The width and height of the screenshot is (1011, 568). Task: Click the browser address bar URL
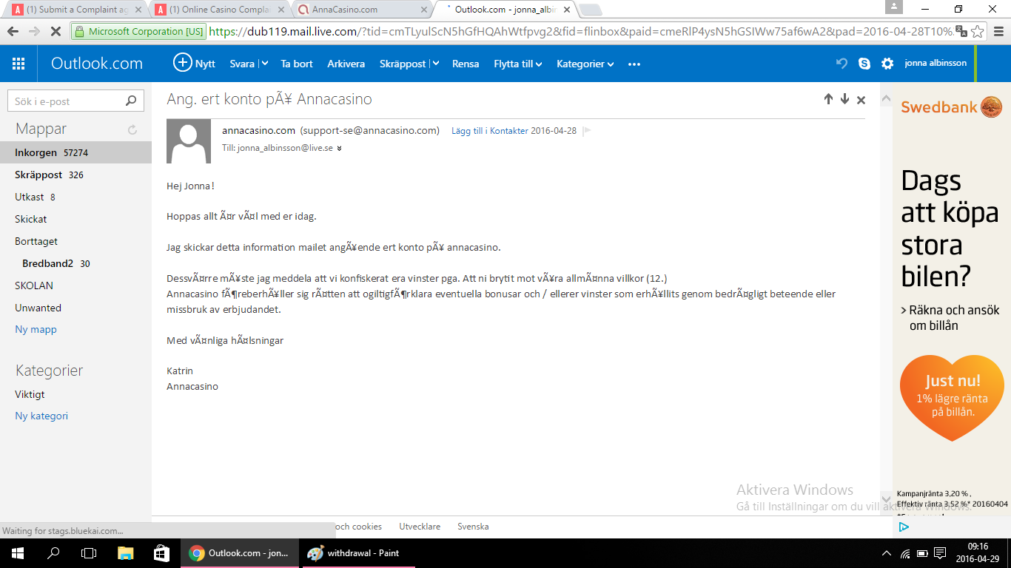[581, 32]
